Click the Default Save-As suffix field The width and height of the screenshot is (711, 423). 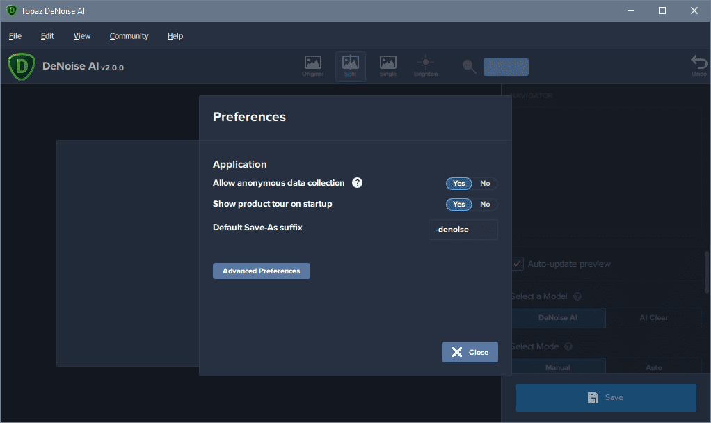coord(463,230)
